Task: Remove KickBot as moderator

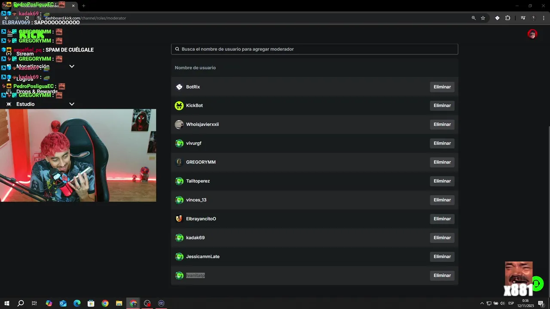Action: click(442, 106)
